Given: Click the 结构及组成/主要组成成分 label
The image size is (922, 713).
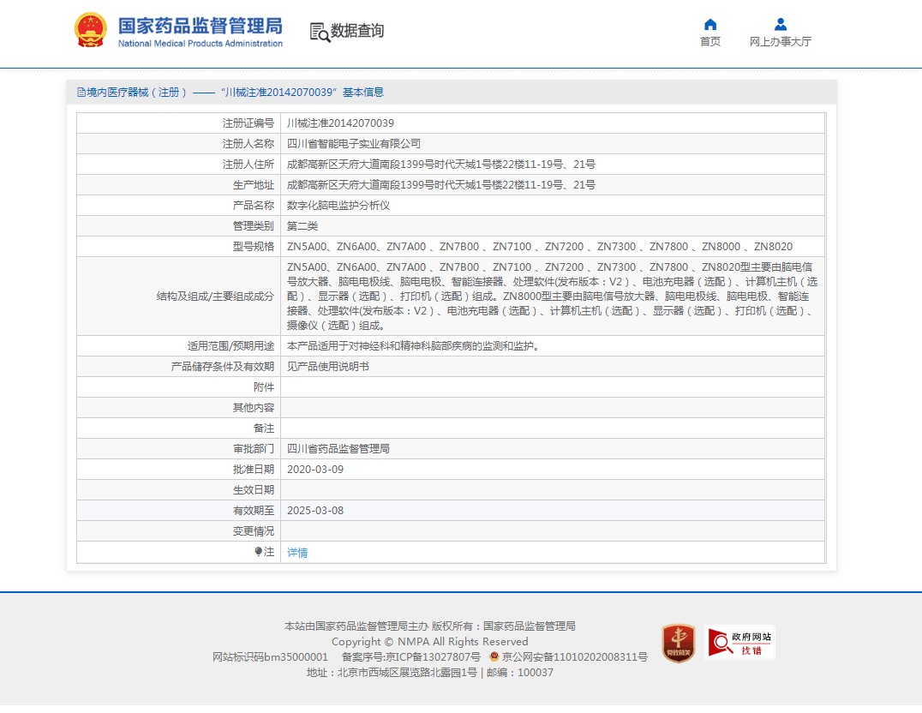Looking at the screenshot, I should coord(215,297).
